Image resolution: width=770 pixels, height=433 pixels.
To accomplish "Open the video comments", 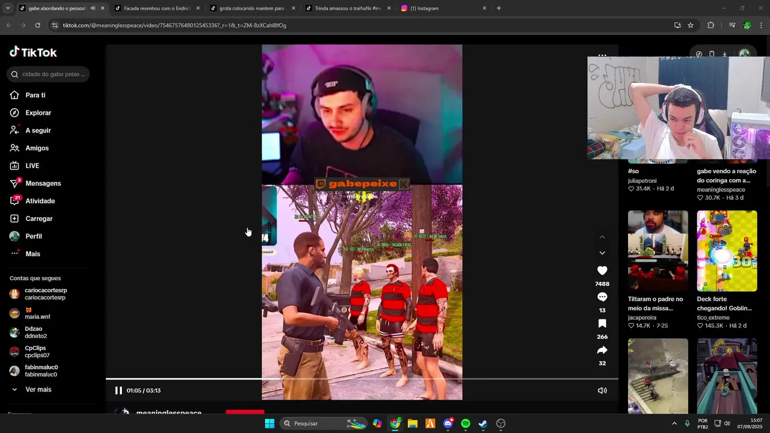I will 602,297.
